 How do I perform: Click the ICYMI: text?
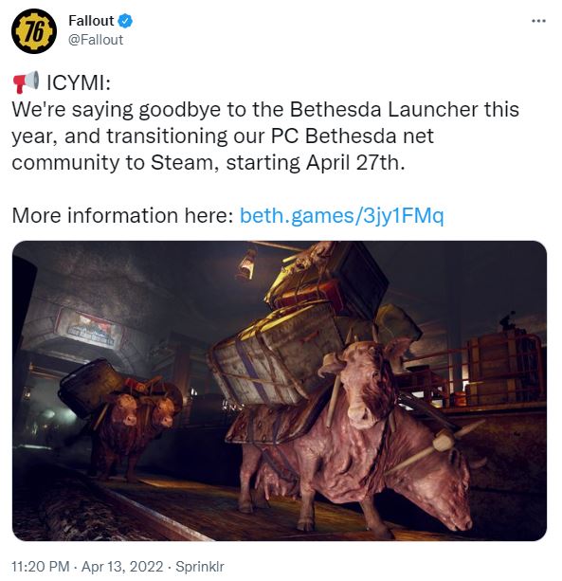pos(79,82)
